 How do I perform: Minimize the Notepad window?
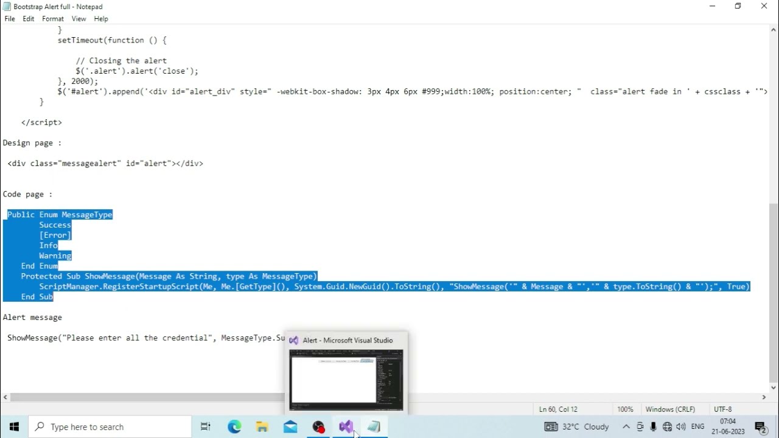pyautogui.click(x=712, y=7)
